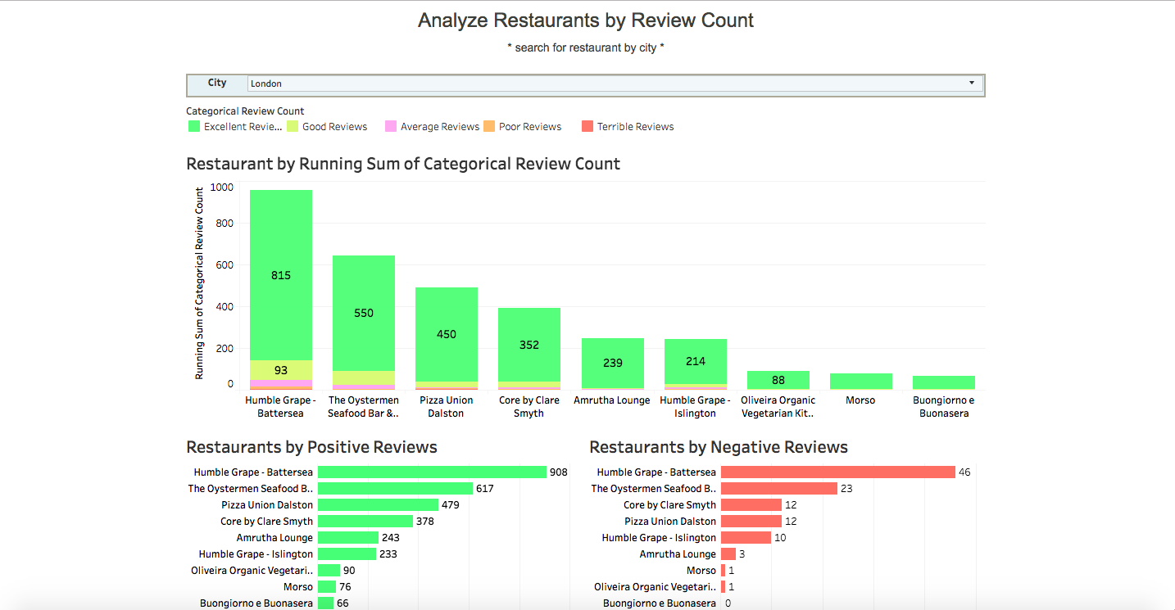
Task: Select Pizza Union Dalston negative bar with 12
Action: click(x=751, y=522)
